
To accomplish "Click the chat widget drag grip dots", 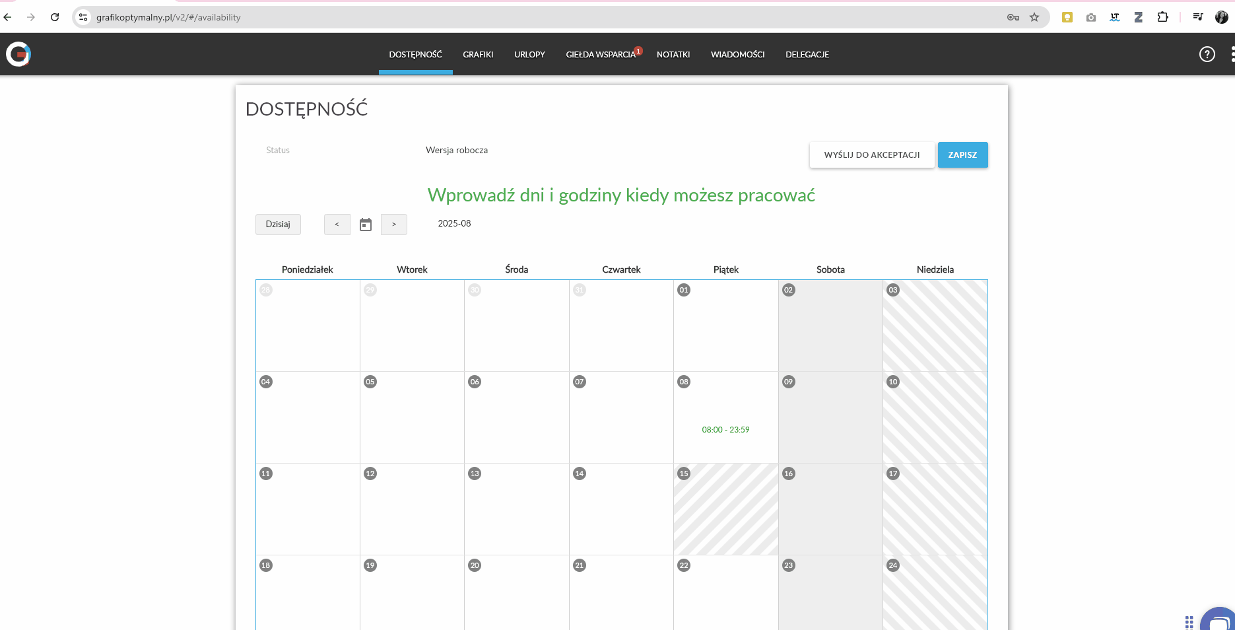I will tap(1189, 622).
